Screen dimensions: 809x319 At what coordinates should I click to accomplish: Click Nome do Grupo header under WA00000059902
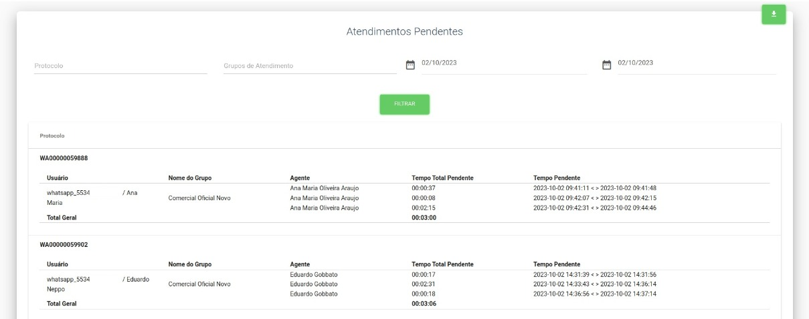pyautogui.click(x=190, y=264)
